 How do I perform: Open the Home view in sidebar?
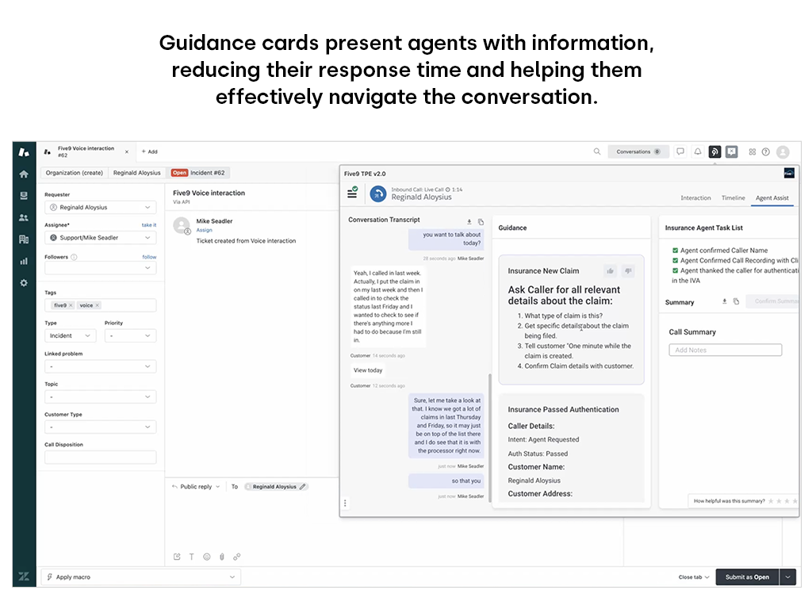[x=24, y=174]
